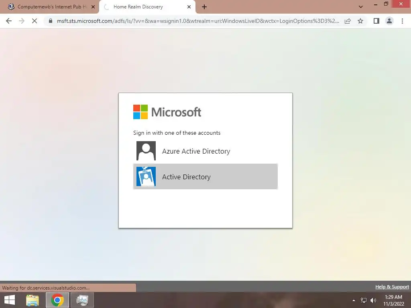The image size is (411, 308).
Task: Click the Chrome taskbar icon
Action: point(57,300)
